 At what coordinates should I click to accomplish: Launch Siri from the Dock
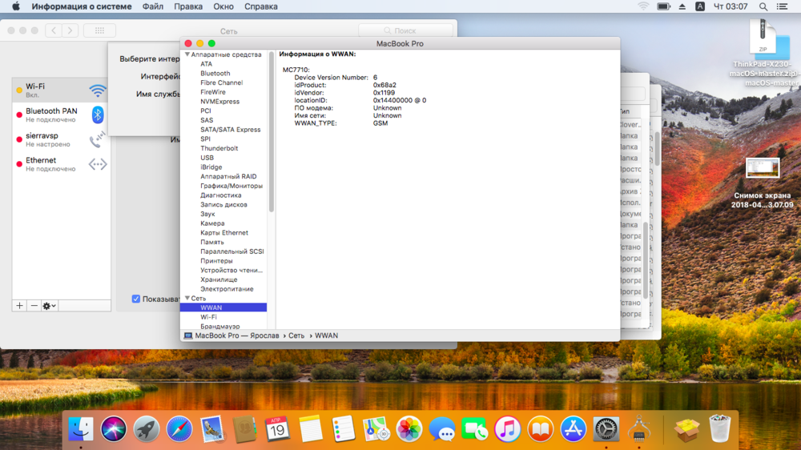point(114,429)
